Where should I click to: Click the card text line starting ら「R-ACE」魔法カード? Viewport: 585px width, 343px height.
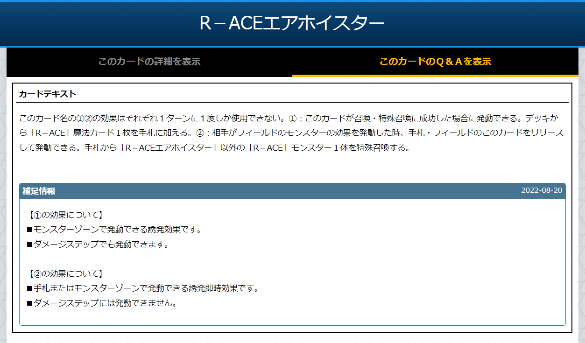292,133
